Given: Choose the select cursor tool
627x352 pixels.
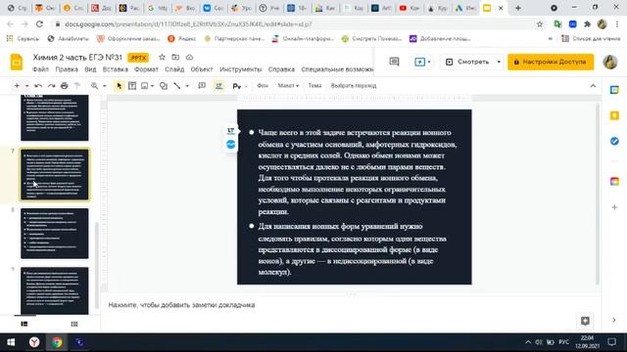Looking at the screenshot, I should coord(120,86).
